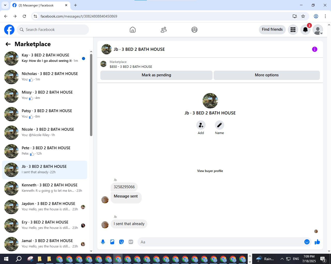Attach a file with the image icon

point(112,242)
